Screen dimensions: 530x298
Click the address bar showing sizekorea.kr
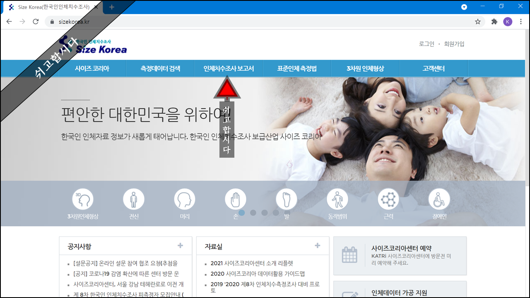pyautogui.click(x=265, y=22)
